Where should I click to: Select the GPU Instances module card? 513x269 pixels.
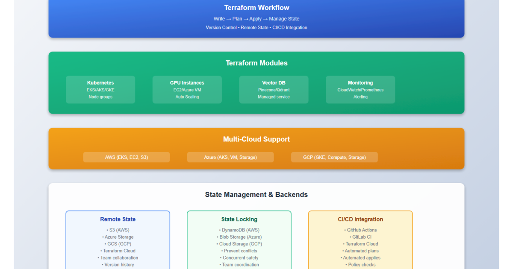[187, 90]
